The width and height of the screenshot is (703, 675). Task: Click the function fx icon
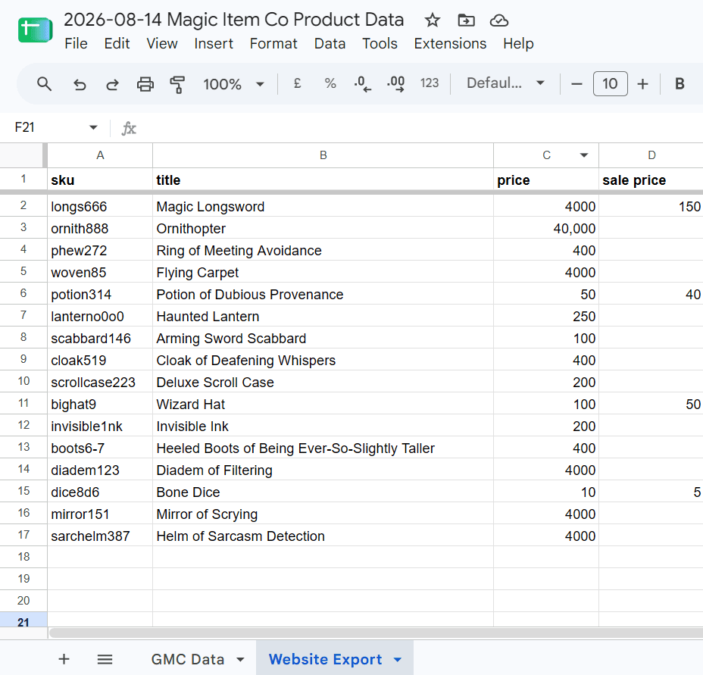(x=129, y=128)
